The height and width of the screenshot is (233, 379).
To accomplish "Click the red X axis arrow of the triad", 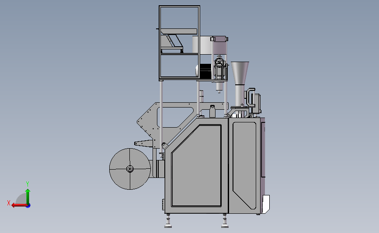I will 19,205.
